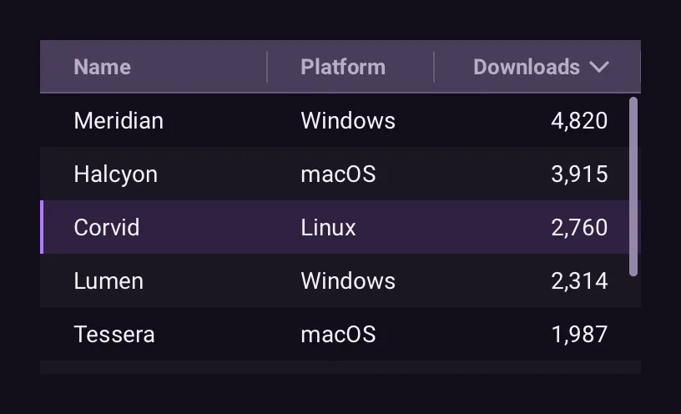Sort by the Platform column header
681x414 pixels.
[x=343, y=67]
